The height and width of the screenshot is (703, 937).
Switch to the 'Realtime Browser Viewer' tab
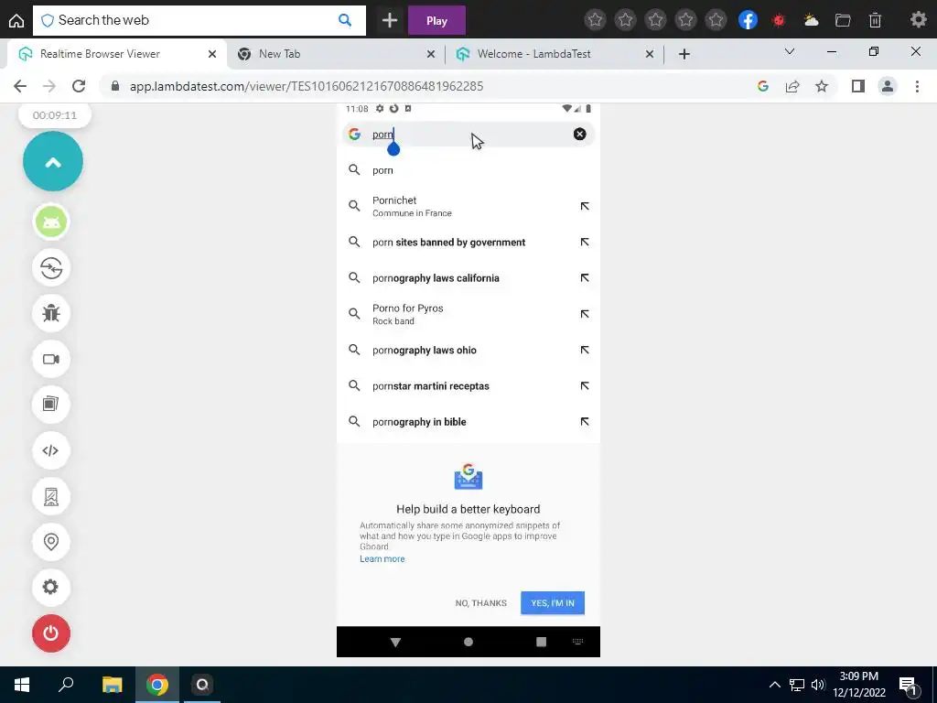tap(116, 54)
